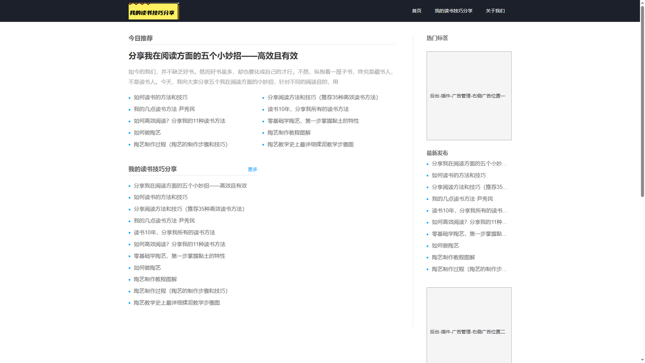
Task: Open 读书10年，分享我所有的读书方法 in 我的读书技巧分享 list
Action: [174, 233]
